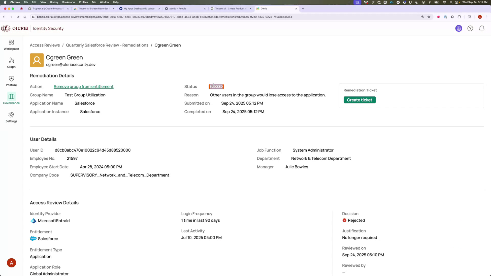Open the Workspace panel in sidebar
The image size is (491, 276).
pos(11,44)
